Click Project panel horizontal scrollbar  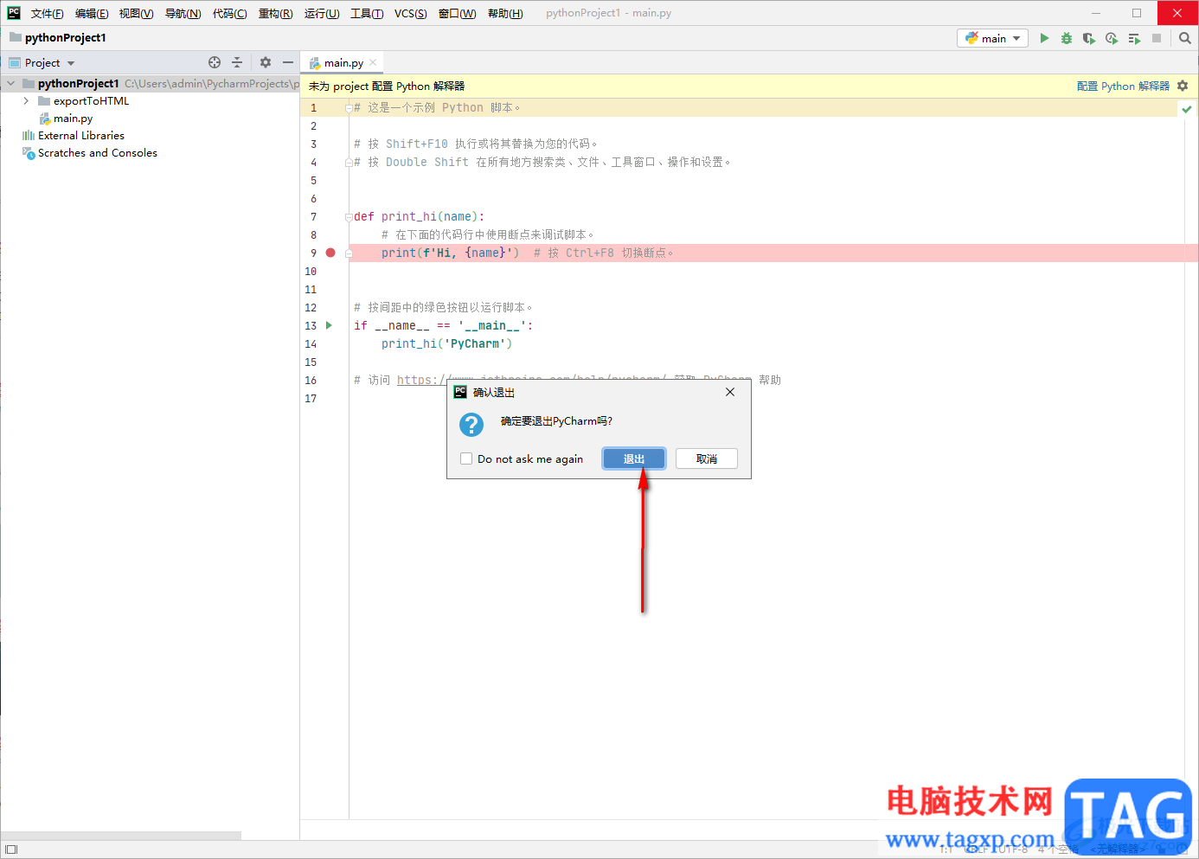coord(121,836)
